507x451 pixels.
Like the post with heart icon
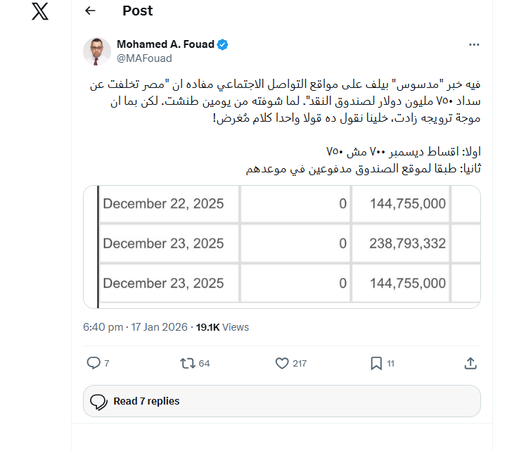(282, 363)
